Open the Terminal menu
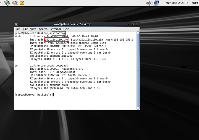 55,29
